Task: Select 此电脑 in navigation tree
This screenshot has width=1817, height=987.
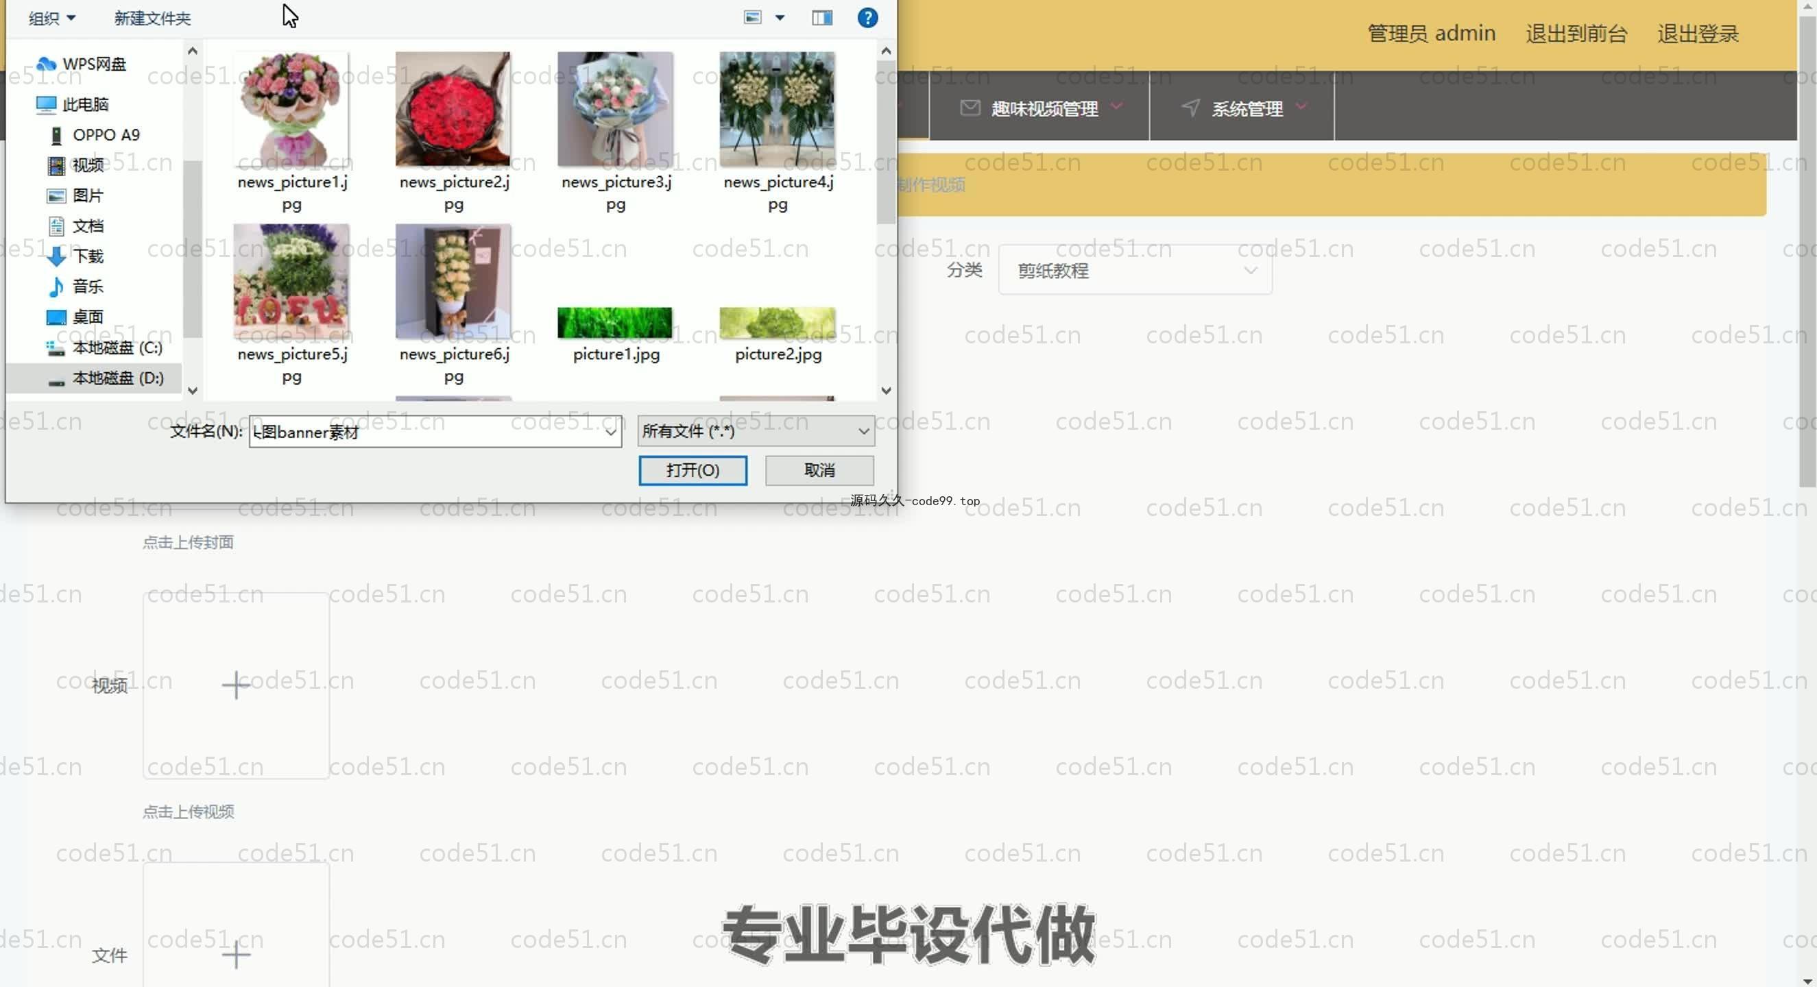Action: [73, 104]
